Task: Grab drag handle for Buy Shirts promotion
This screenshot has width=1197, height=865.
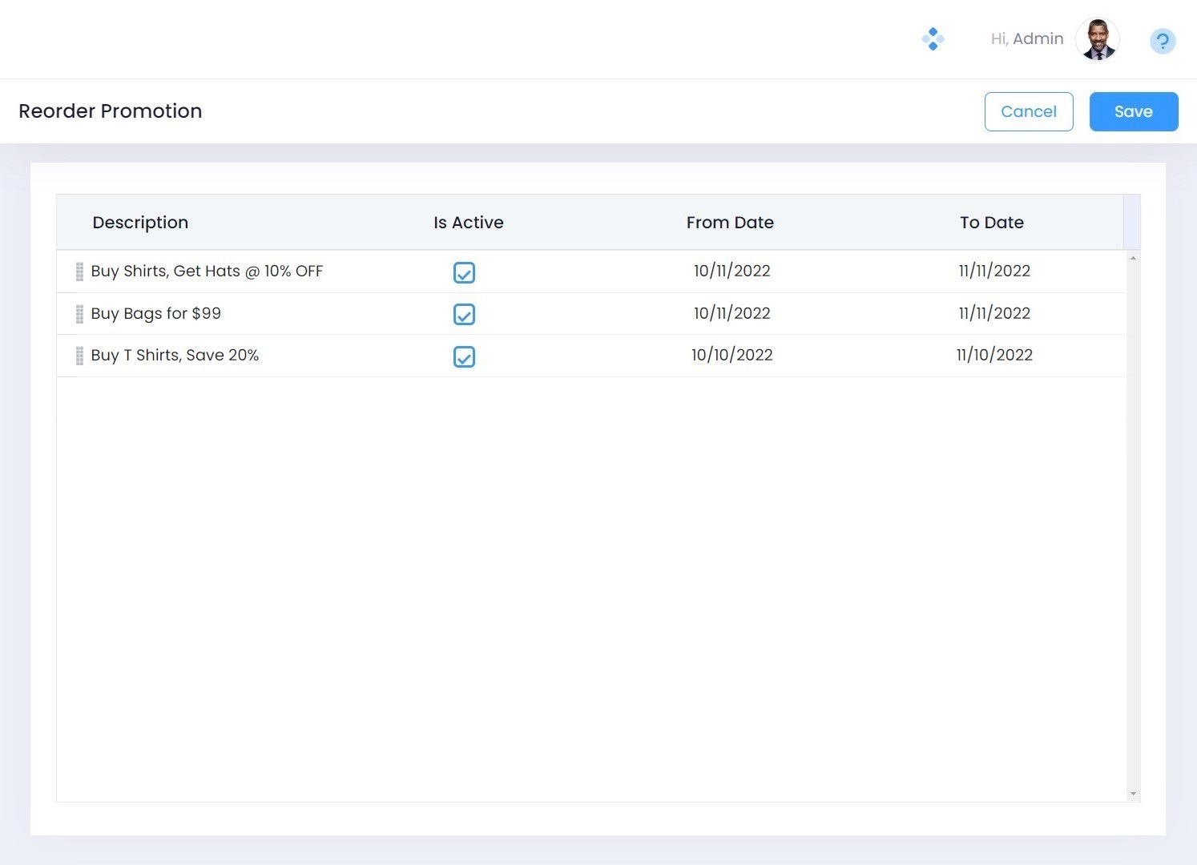Action: point(79,272)
